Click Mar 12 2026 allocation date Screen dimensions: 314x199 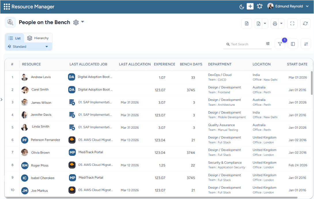130,165
